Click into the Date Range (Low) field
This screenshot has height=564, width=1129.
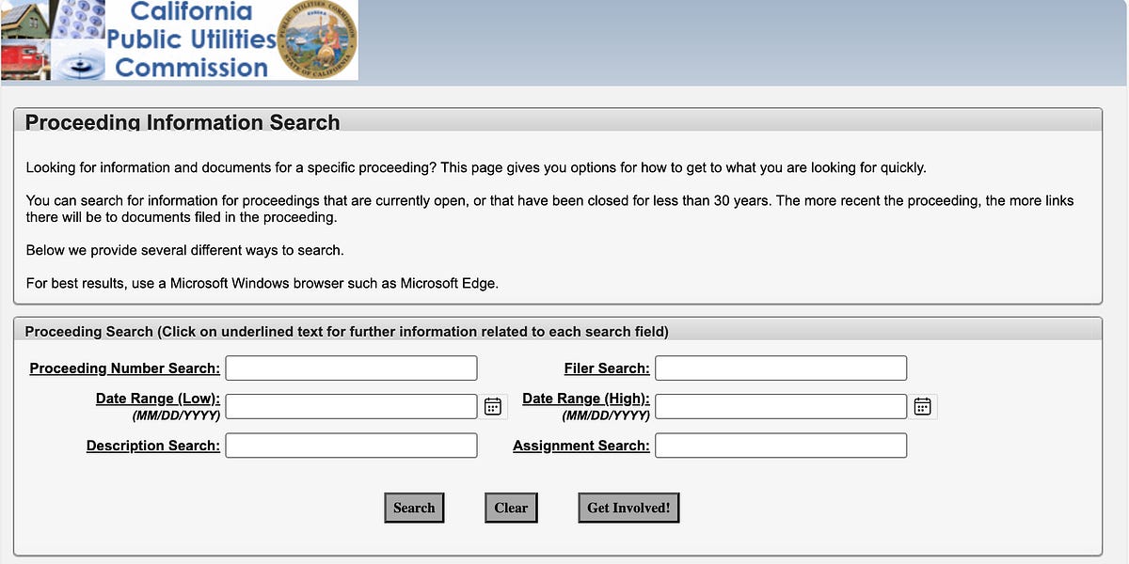[x=352, y=406]
